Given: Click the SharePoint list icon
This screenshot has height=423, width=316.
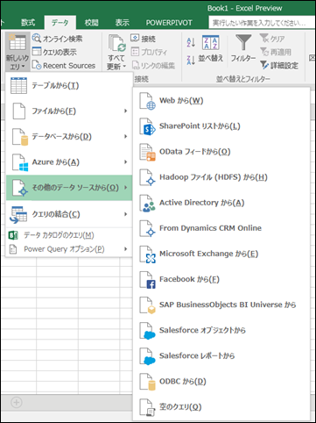Looking at the screenshot, I should point(147,126).
